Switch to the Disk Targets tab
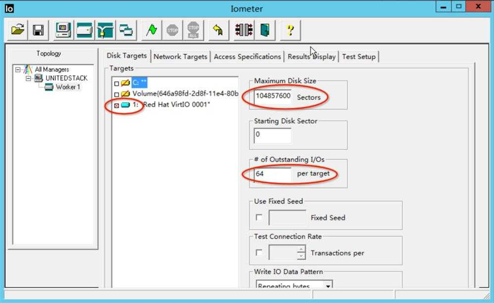Screen dimensions: 494x303 [x=127, y=56]
